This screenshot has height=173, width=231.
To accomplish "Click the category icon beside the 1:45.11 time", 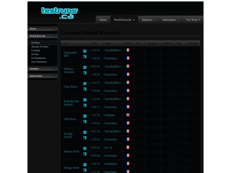I will [x=85, y=106].
